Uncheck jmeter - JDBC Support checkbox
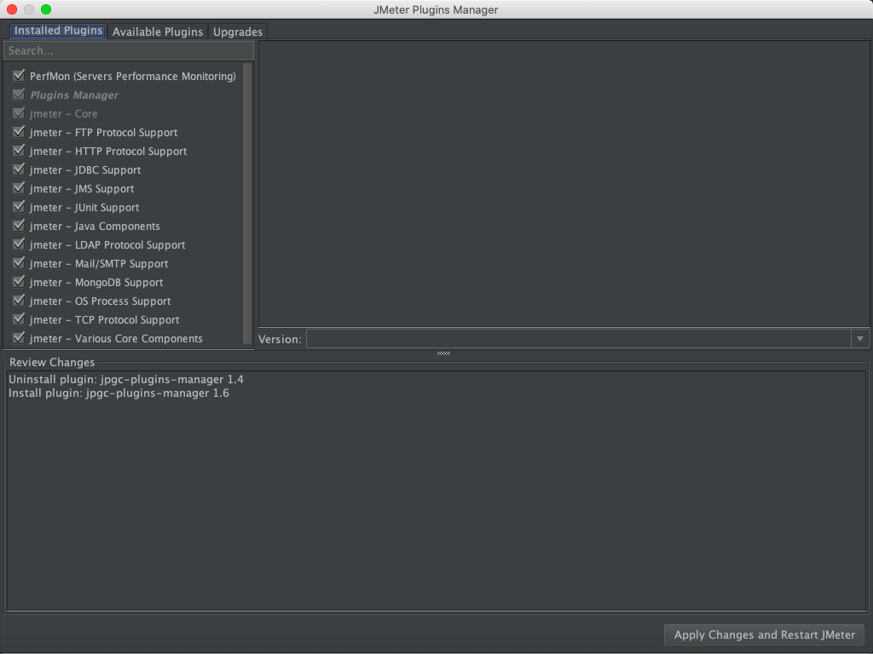The width and height of the screenshot is (873, 654). 19,169
